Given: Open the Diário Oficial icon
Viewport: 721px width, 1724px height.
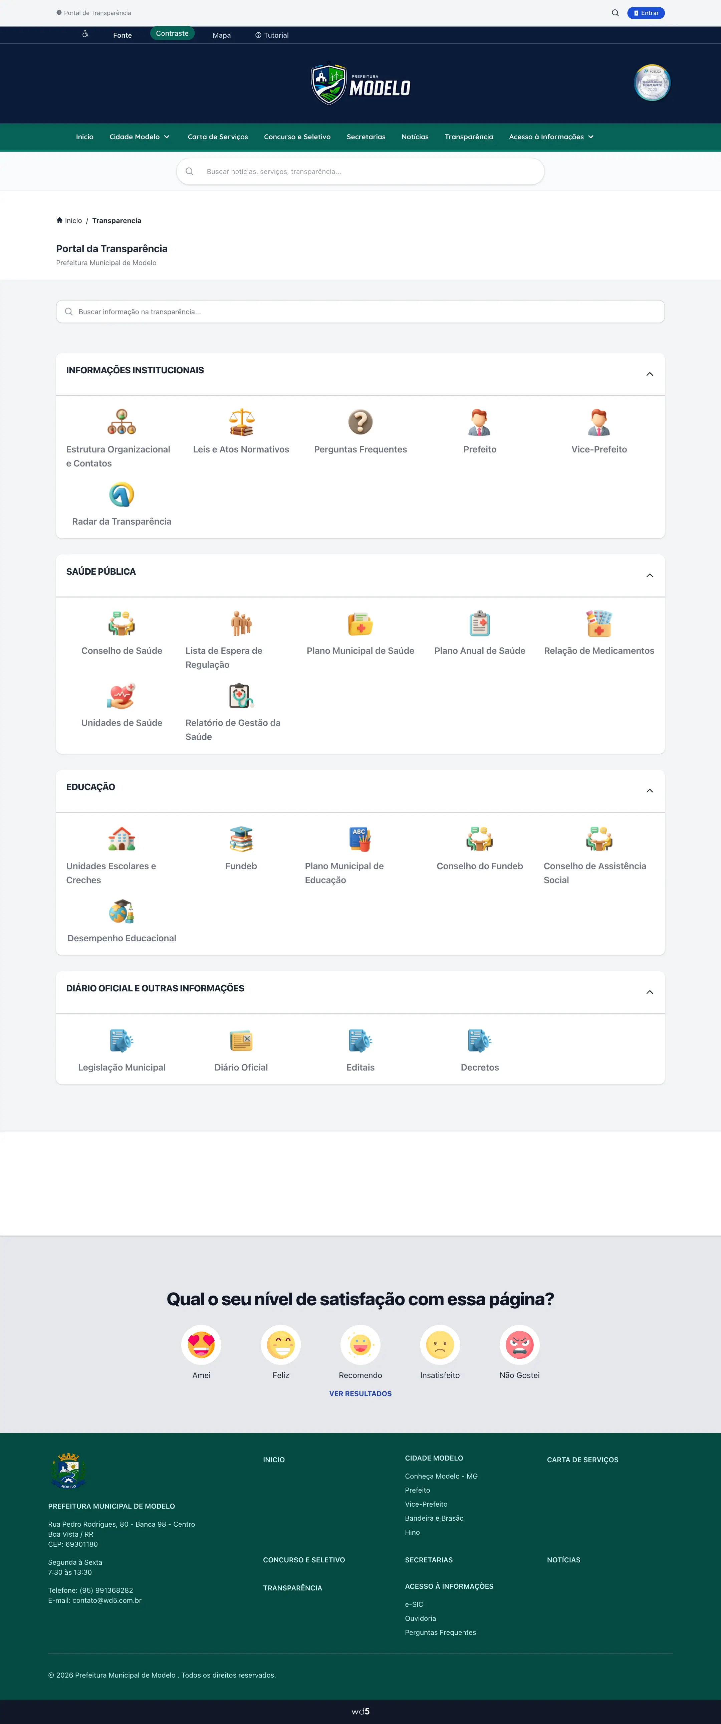Looking at the screenshot, I should click(241, 1040).
